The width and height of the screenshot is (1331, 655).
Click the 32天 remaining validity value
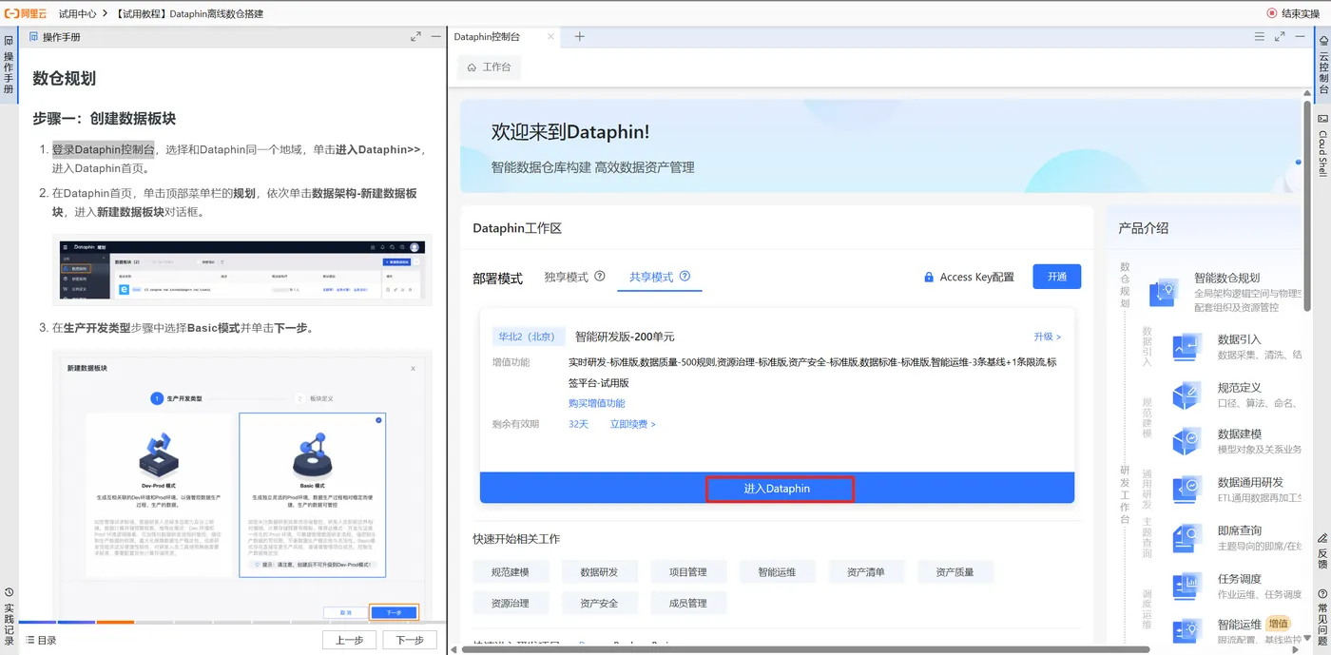pos(579,424)
